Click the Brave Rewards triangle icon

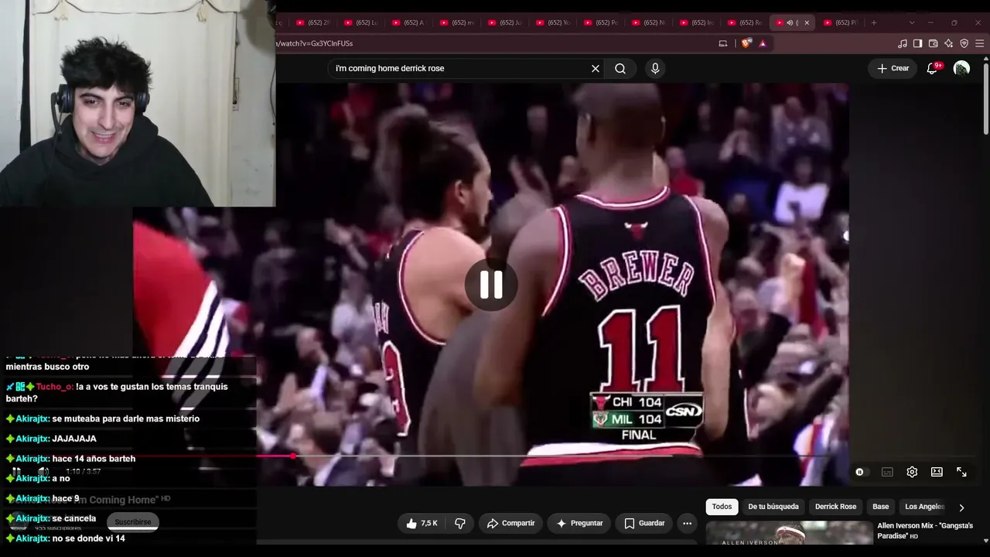pyautogui.click(x=763, y=43)
